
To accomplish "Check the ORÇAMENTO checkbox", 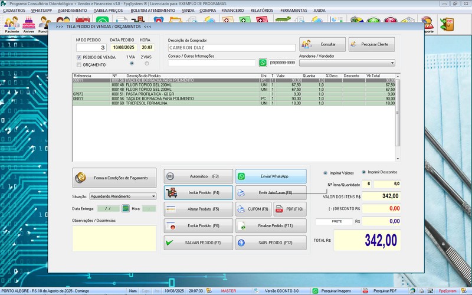I will [x=79, y=65].
